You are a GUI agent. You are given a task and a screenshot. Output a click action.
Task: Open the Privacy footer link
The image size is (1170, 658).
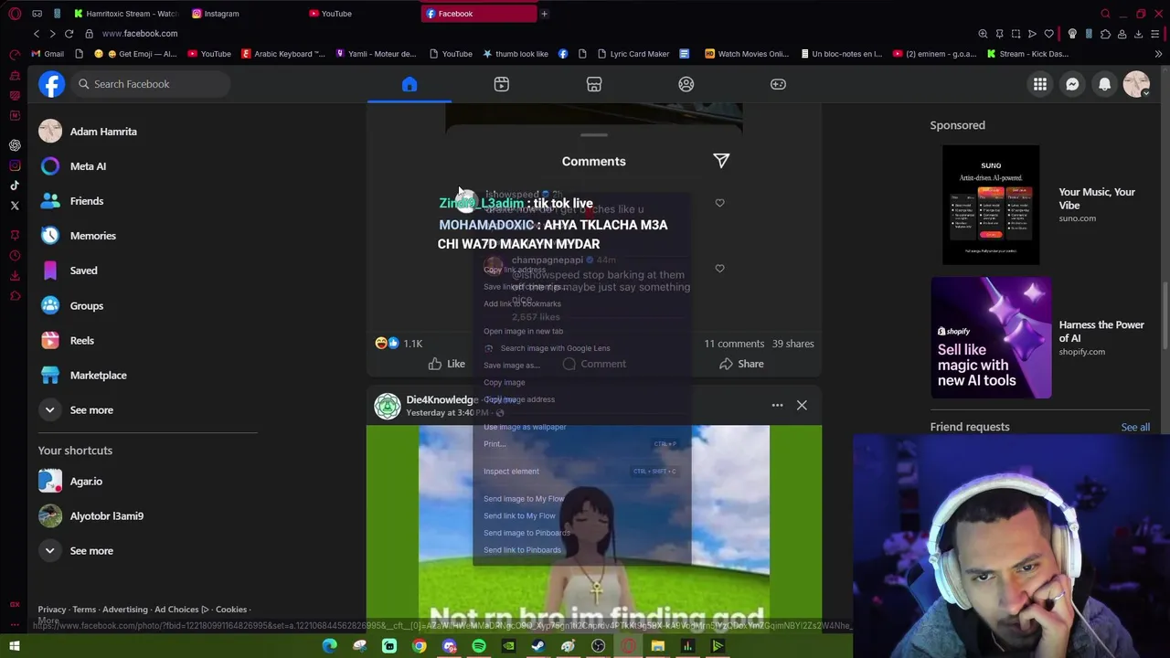point(51,610)
